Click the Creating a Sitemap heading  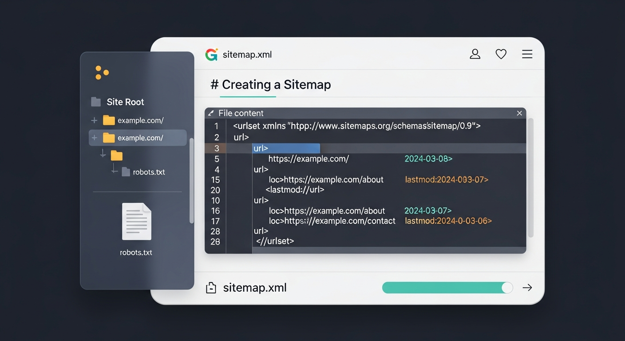coord(271,85)
